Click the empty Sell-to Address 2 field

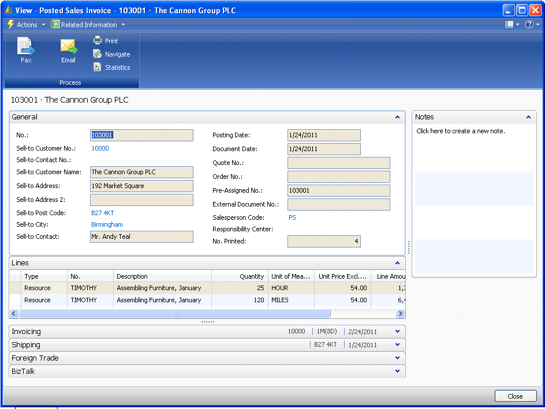pos(141,200)
